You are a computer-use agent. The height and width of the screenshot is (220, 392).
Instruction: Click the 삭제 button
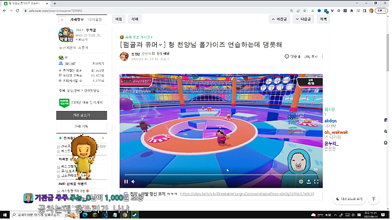pos(135,19)
